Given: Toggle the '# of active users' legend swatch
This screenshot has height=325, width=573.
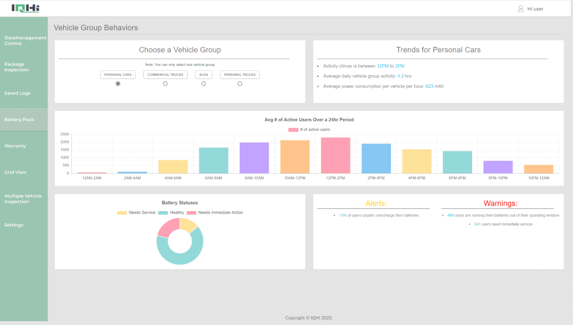Looking at the screenshot, I should (x=293, y=129).
